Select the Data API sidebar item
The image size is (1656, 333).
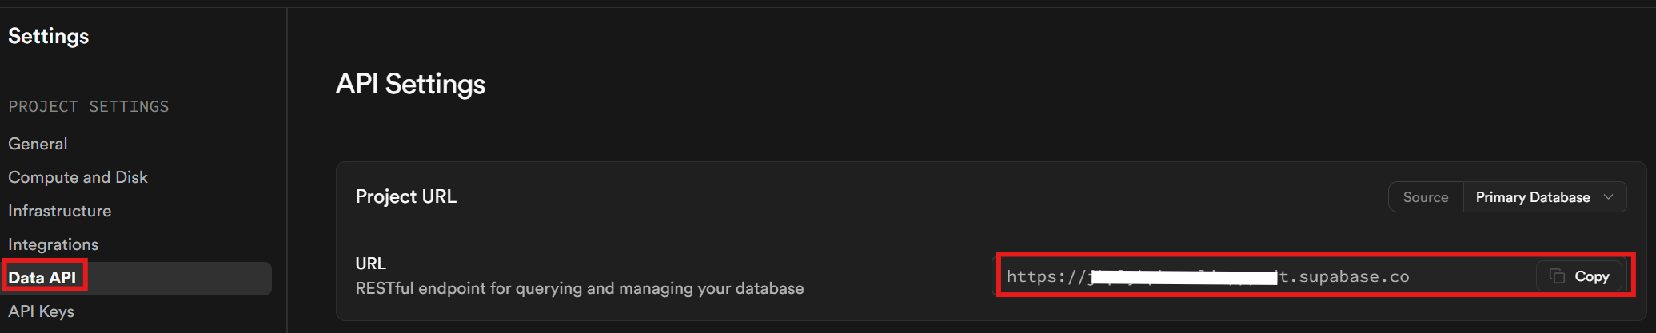[42, 278]
